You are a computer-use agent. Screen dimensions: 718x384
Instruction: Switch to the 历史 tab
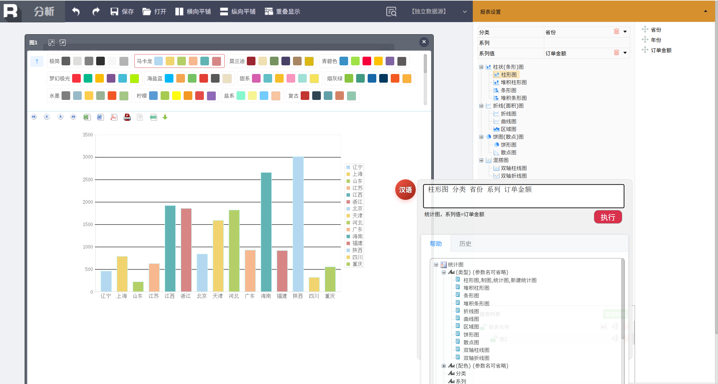465,244
